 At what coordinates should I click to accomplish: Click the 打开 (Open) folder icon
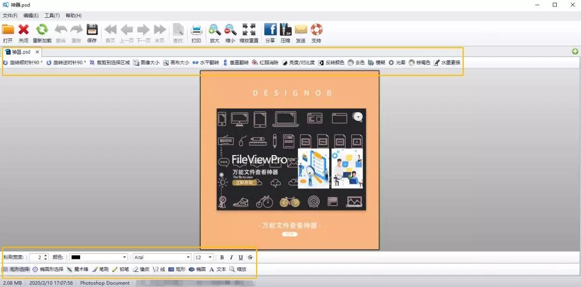click(x=8, y=30)
